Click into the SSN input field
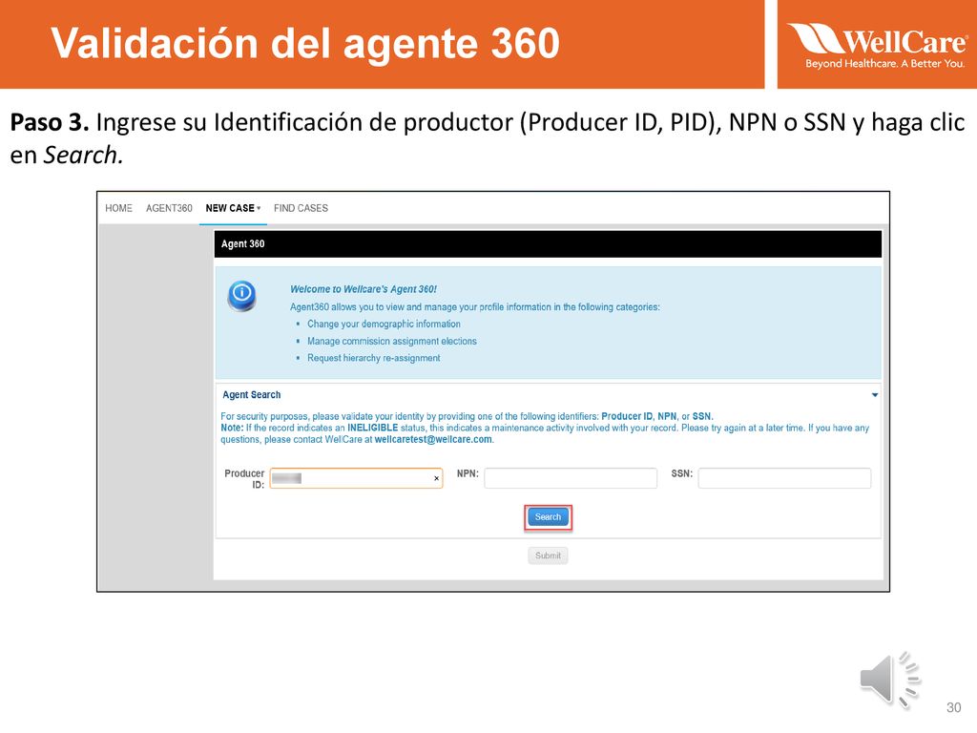 pyautogui.click(x=784, y=479)
